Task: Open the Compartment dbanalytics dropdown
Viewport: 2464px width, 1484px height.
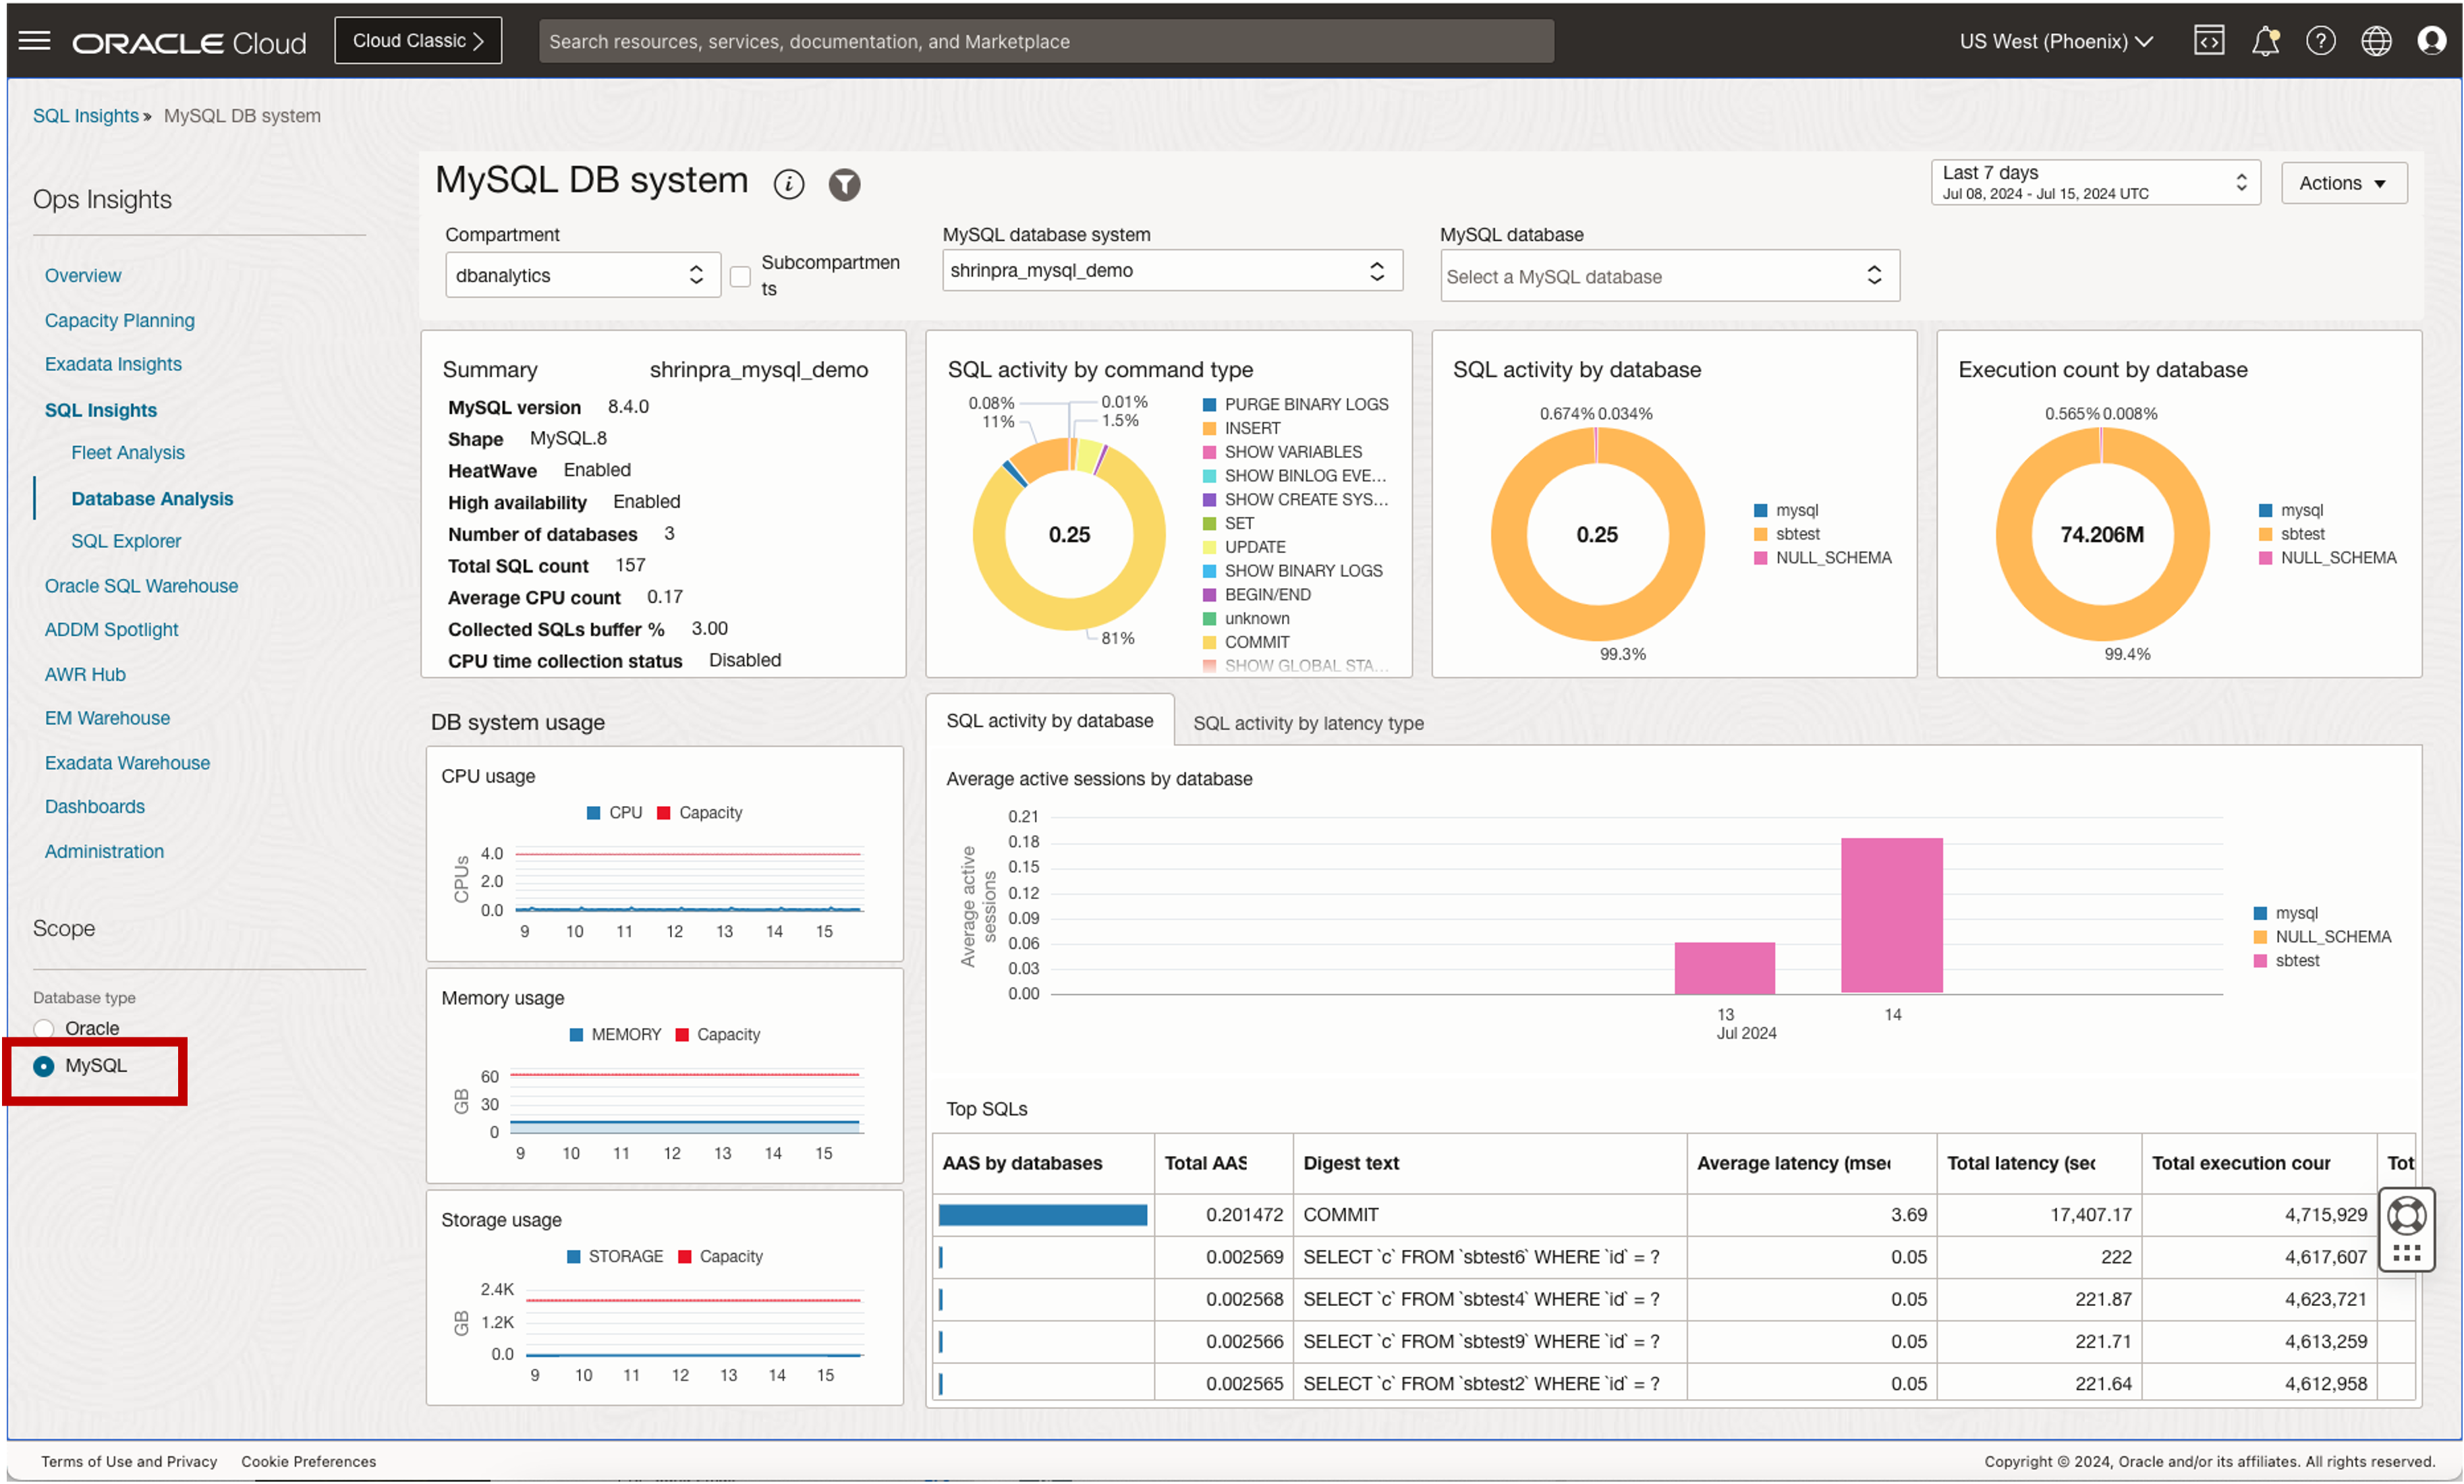Action: pos(582,275)
